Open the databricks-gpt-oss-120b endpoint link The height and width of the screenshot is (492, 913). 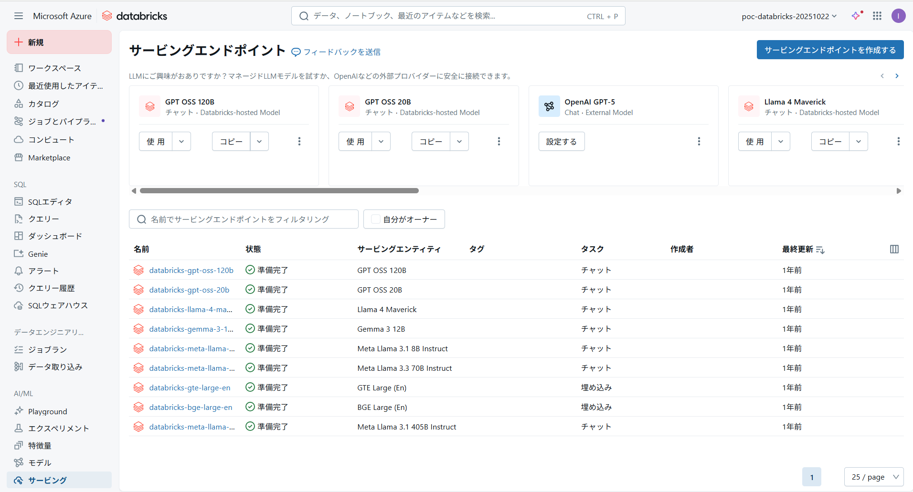[x=191, y=270]
